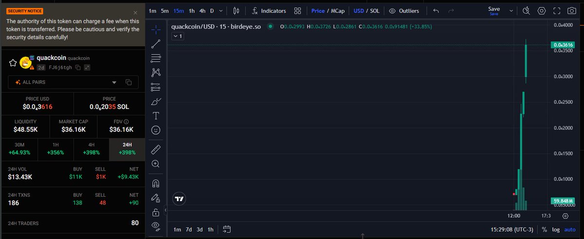Open the timezone 15:29:08 (UTC-3) menu

511,229
